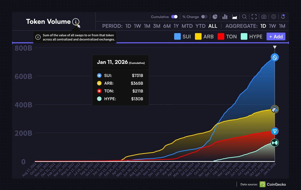
Task: Click the HYPE $130B value
Action: (x=137, y=99)
